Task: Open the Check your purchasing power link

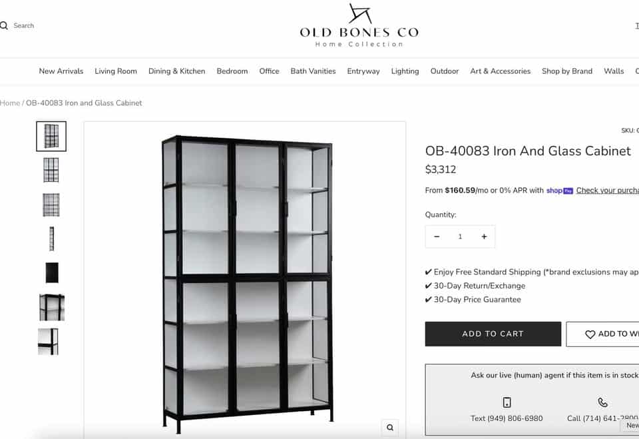Action: [607, 190]
